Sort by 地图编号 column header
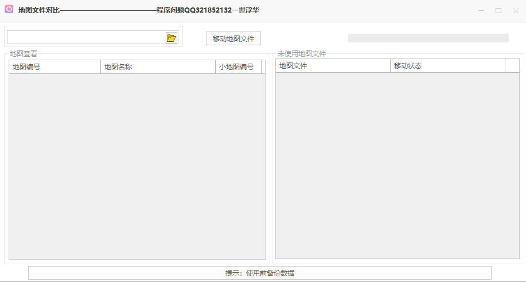Viewport: 526px width, 282px height. click(x=54, y=66)
